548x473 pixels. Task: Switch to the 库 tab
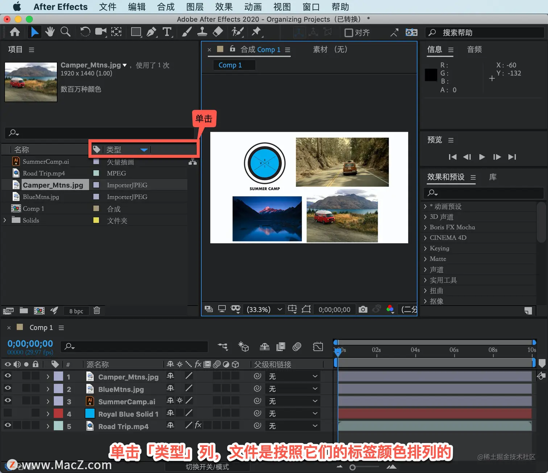pos(493,177)
